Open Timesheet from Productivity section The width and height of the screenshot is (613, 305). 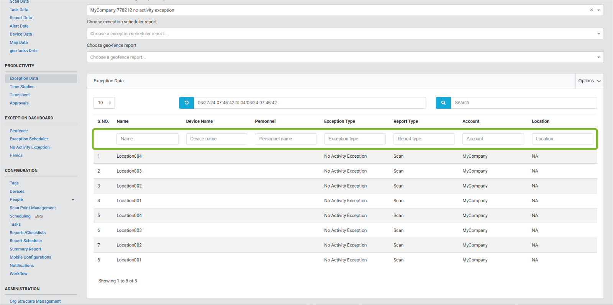coord(20,95)
